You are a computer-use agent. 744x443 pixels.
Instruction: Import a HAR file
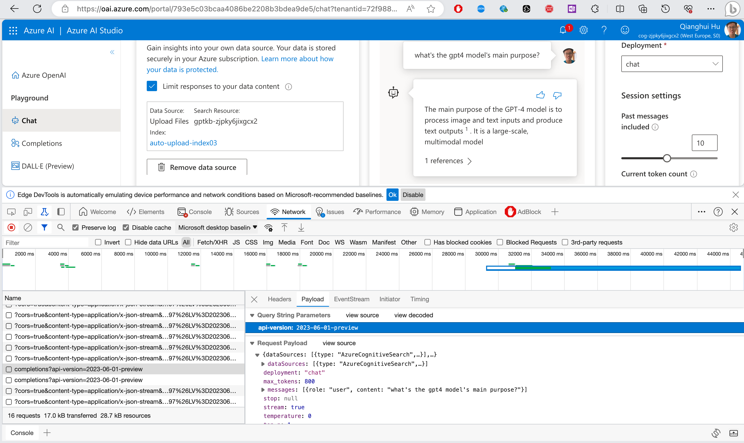tap(284, 228)
